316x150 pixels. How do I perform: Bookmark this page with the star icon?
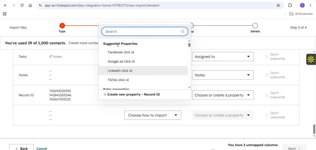(278, 5)
